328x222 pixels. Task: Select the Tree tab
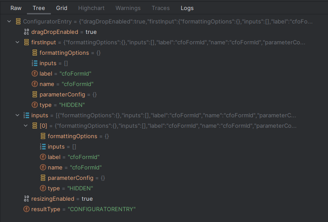(x=39, y=8)
